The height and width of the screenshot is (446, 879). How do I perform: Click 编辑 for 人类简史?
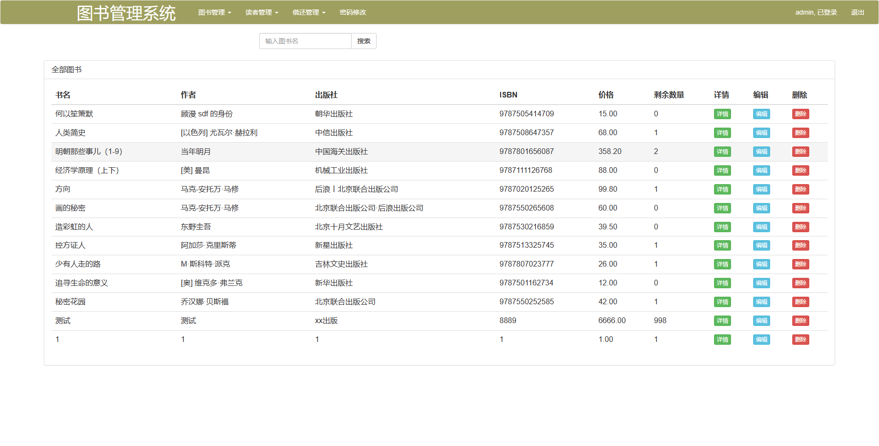tap(761, 133)
